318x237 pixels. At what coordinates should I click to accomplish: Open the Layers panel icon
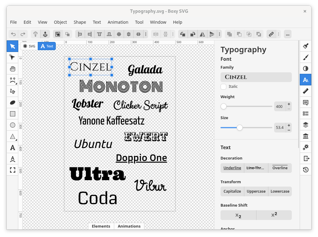(306, 125)
